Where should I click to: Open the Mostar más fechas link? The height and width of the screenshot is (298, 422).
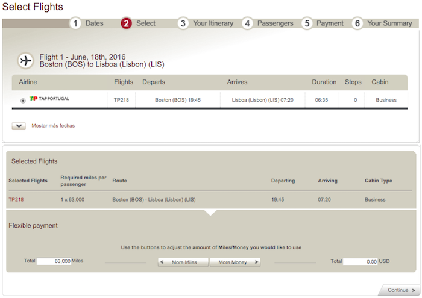pos(53,125)
